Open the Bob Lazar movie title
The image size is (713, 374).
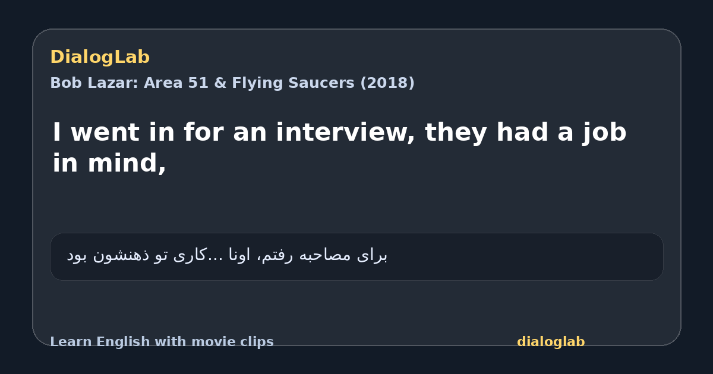[232, 83]
